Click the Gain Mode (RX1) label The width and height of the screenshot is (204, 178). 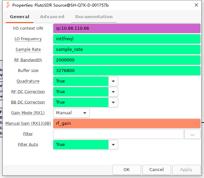(28, 113)
